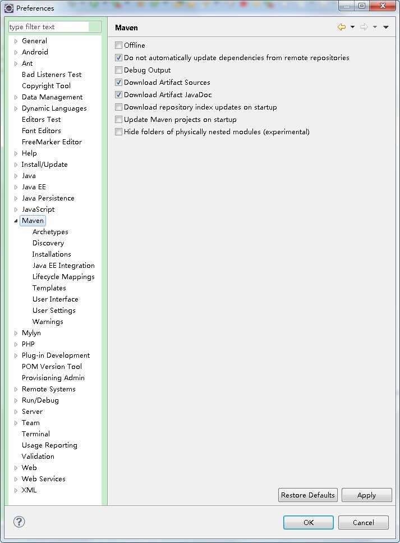The height and width of the screenshot is (543, 400).
Task: Select Discovery under Maven
Action: pyautogui.click(x=48, y=243)
